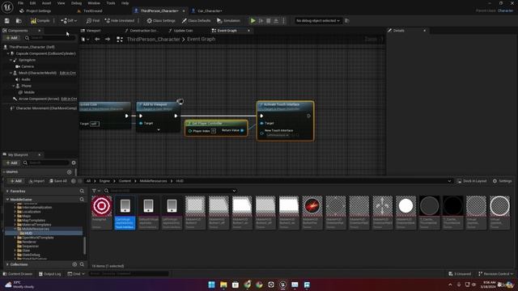Open My Blueprint settings gear icon
Viewport: 518px width, 291px height.
(74, 162)
